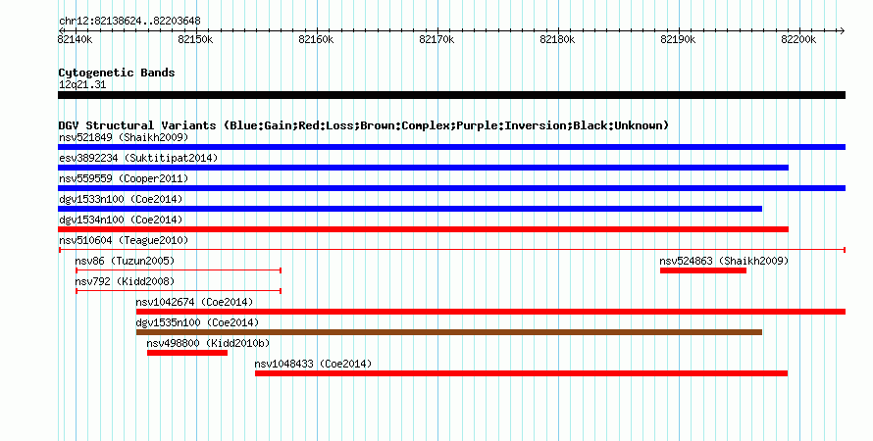
Task: Select the black 12q21.31 cytogenetic band bar
Action: click(451, 95)
